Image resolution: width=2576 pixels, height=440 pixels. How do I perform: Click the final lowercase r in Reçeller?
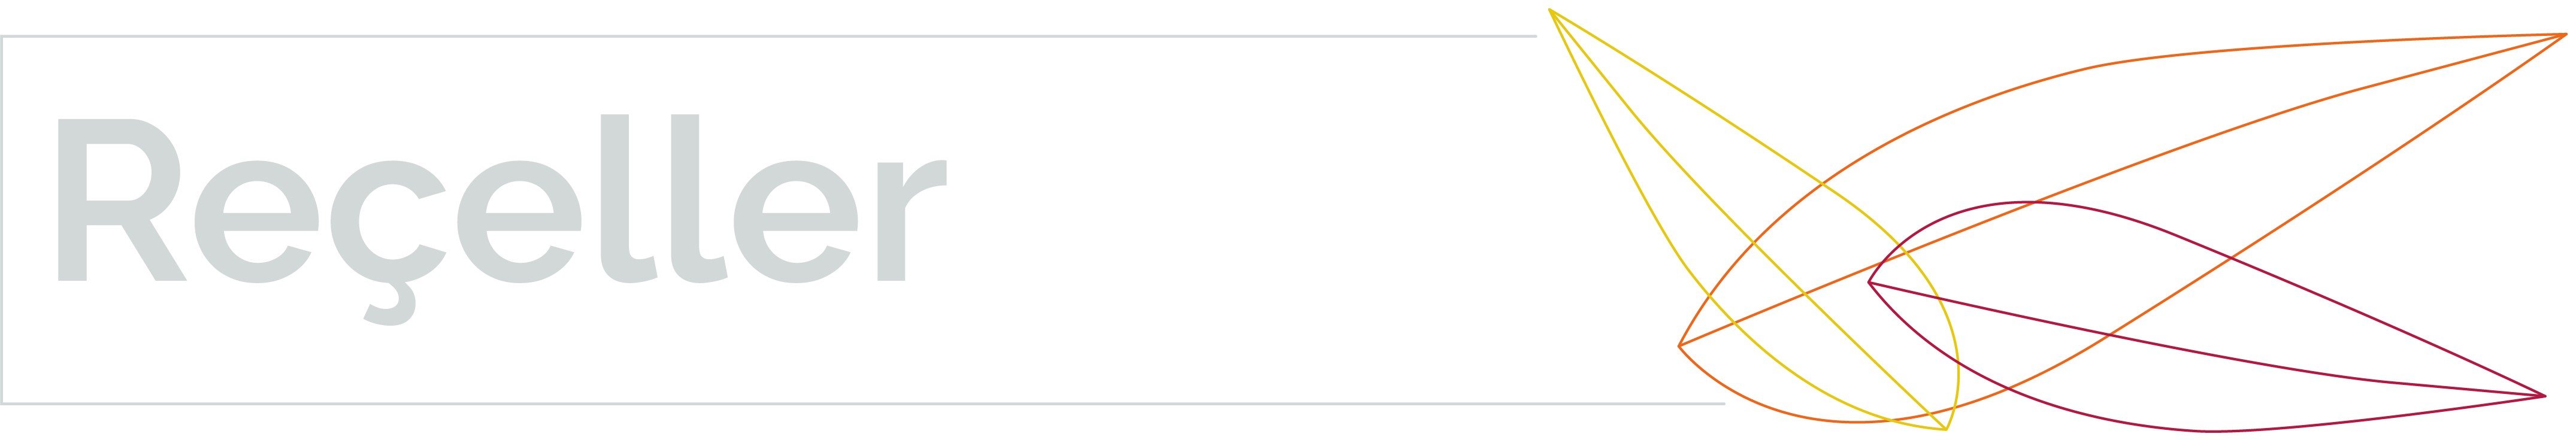[911, 221]
